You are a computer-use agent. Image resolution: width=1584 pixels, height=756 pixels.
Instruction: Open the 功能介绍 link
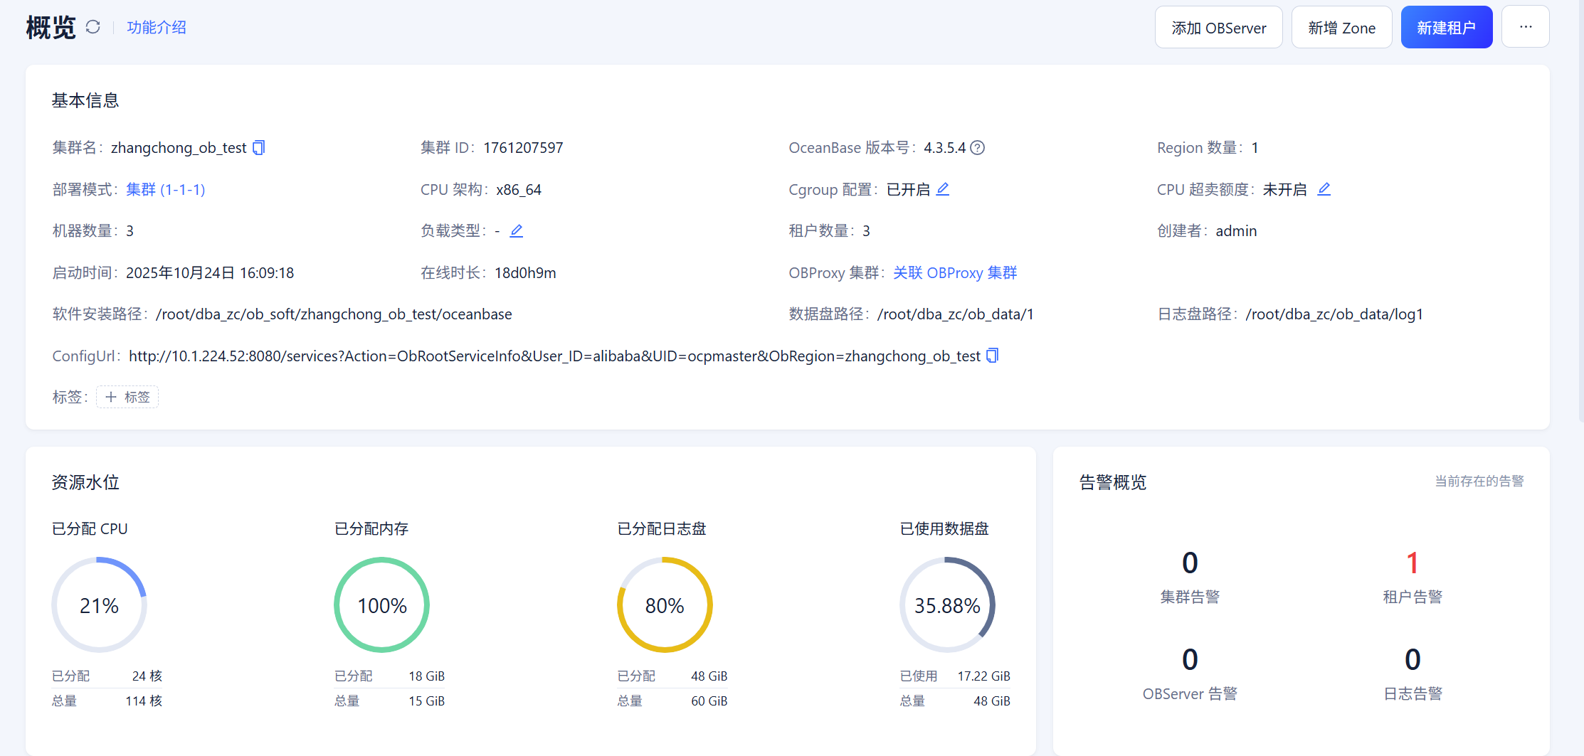tap(157, 27)
